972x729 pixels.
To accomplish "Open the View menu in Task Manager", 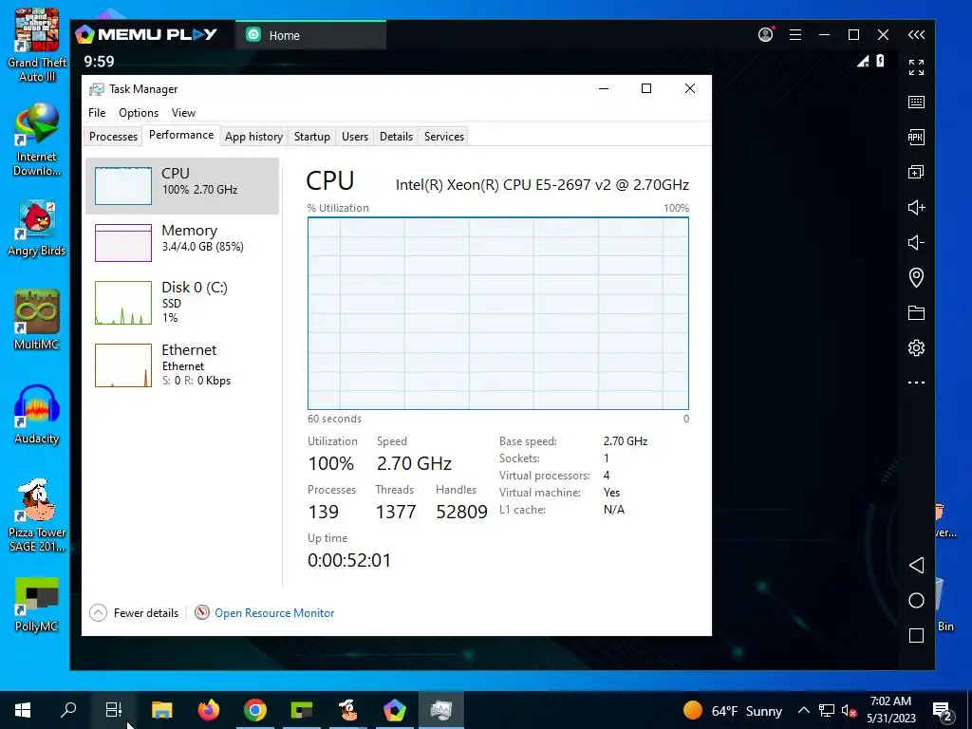I will 183,113.
